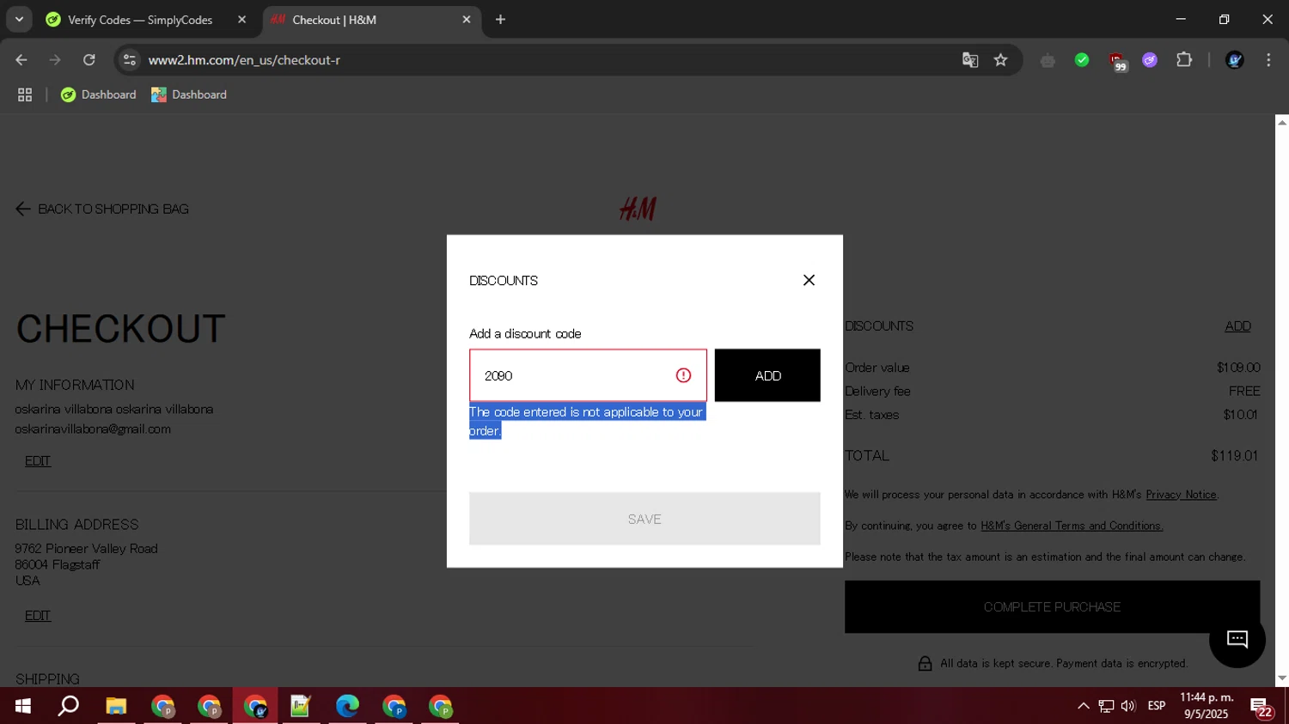Close the Verify Codes — SimplyCodes tab
1289x724 pixels.
pos(241,20)
